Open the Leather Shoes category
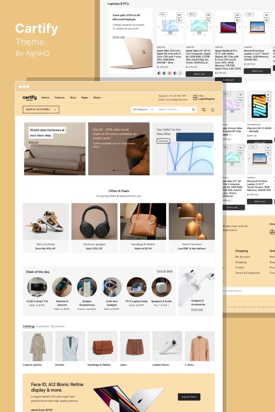This screenshot has width=275, height=412. click(167, 349)
